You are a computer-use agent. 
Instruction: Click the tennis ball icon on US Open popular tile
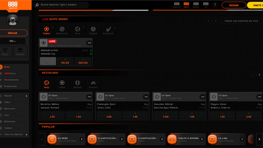52,139
